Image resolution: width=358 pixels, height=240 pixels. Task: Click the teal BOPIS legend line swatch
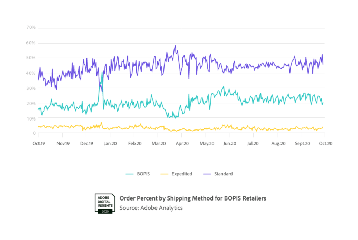pos(129,173)
